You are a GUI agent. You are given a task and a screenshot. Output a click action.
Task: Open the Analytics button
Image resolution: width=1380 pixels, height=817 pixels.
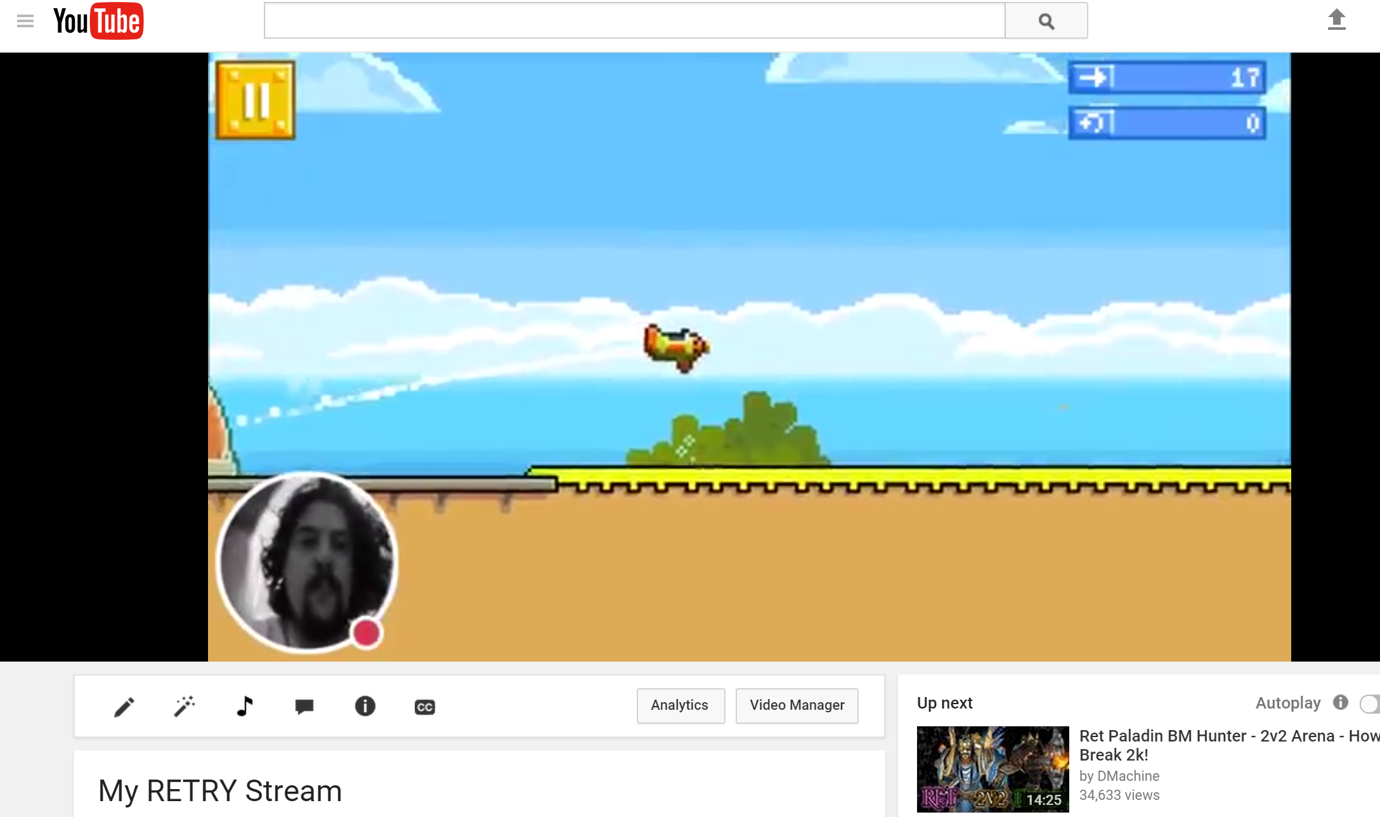pyautogui.click(x=680, y=705)
